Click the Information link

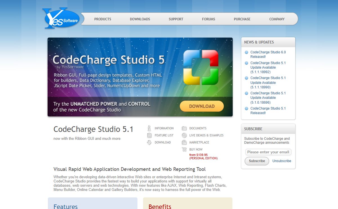(164, 128)
